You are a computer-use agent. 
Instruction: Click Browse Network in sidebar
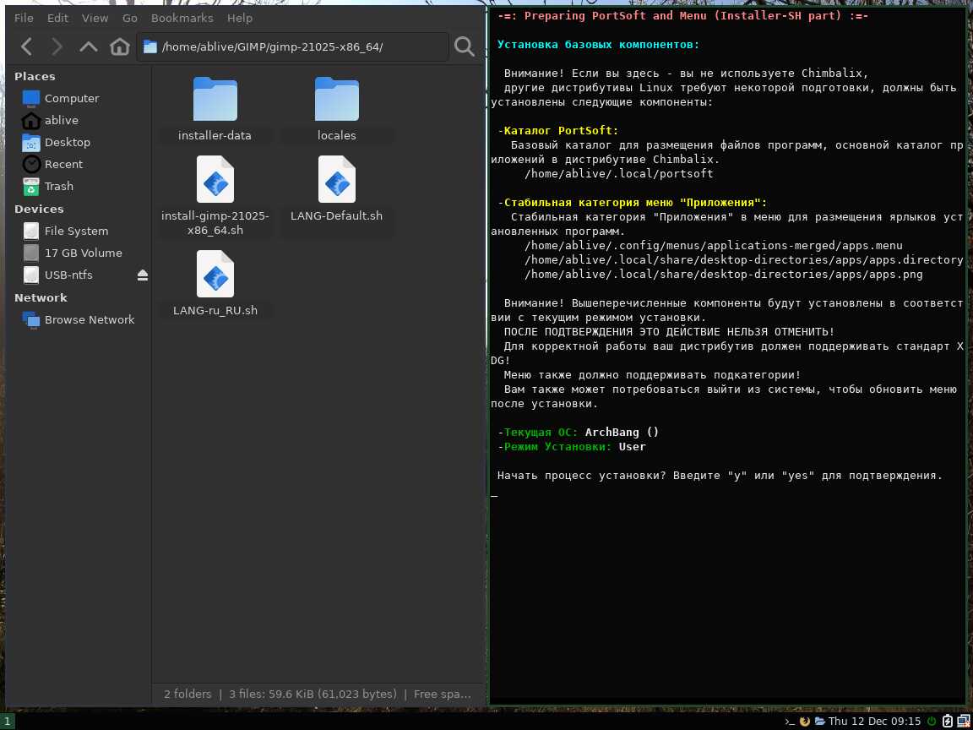89,319
